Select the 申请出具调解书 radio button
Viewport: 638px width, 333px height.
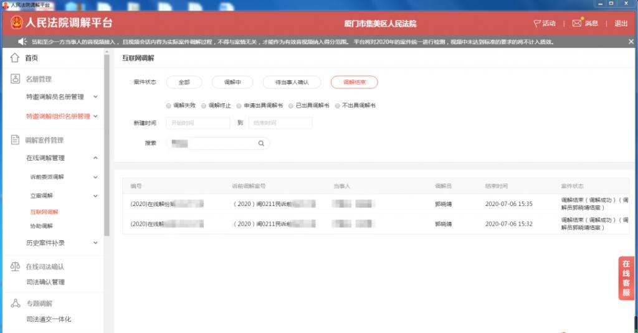[x=239, y=106]
